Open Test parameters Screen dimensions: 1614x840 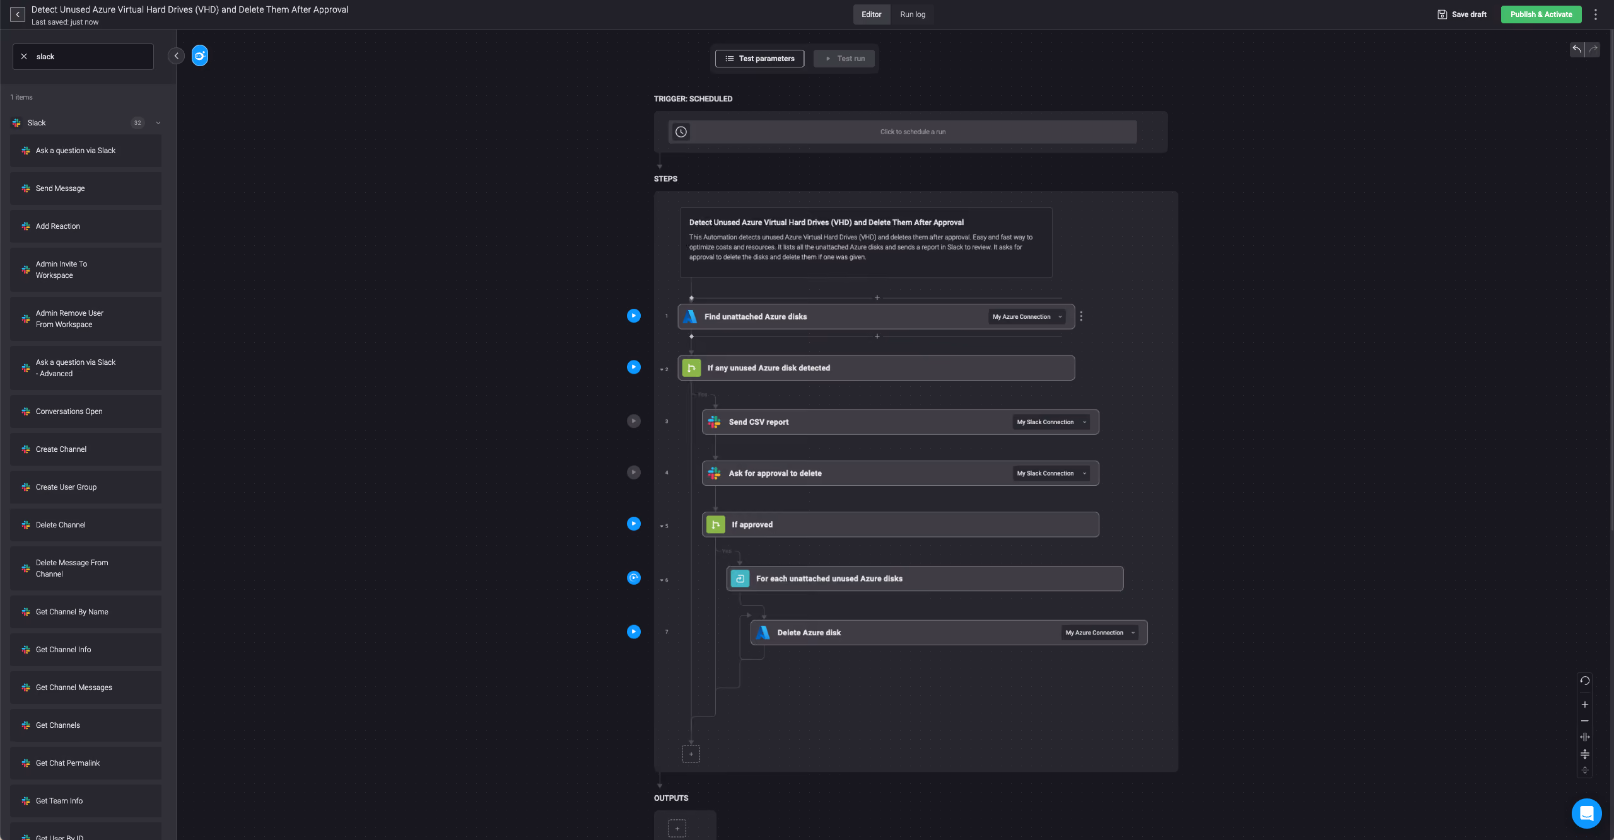pyautogui.click(x=759, y=59)
